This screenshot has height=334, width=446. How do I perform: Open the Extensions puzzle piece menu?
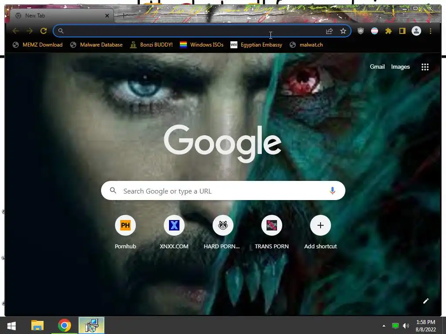[389, 31]
